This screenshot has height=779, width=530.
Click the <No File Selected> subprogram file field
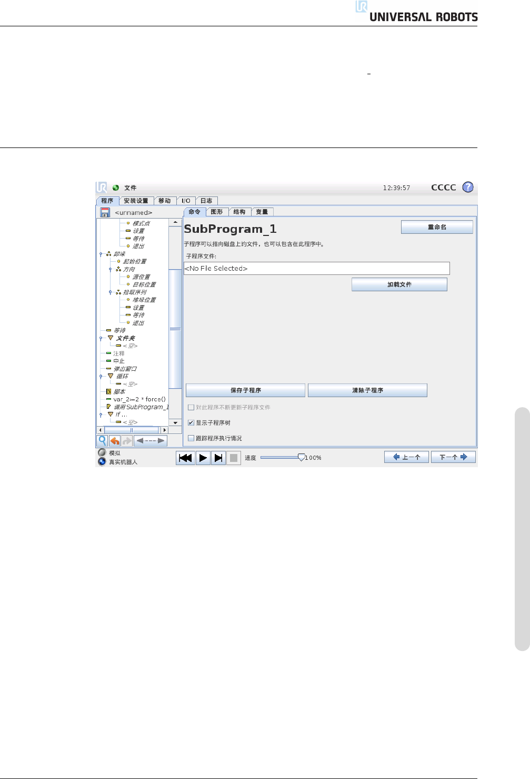(317, 268)
